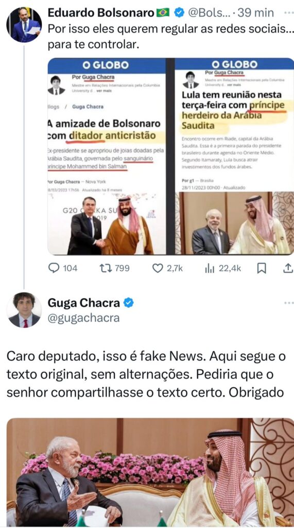Click Eduardo Bolsonaro's profile avatar
The width and height of the screenshot is (294, 528).
click(x=24, y=25)
